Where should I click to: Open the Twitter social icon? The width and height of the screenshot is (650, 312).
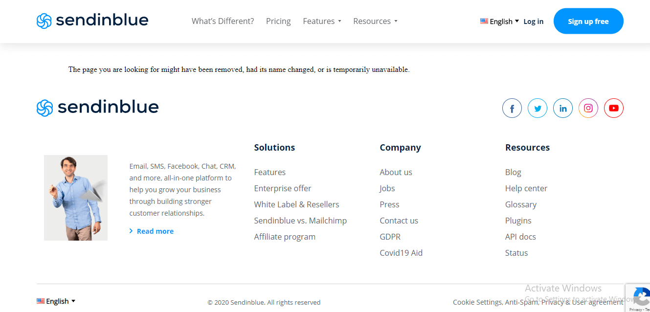coord(538,108)
